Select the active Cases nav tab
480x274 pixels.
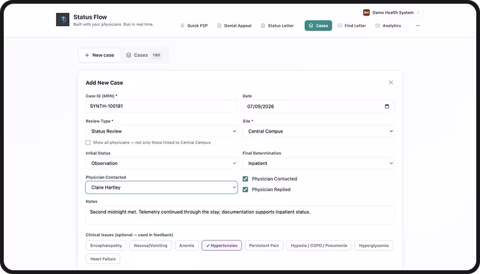[x=319, y=26]
